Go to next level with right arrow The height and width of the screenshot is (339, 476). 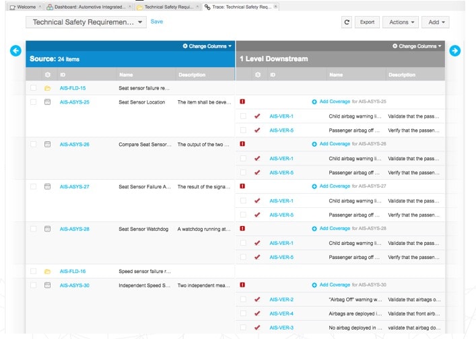coord(454,50)
